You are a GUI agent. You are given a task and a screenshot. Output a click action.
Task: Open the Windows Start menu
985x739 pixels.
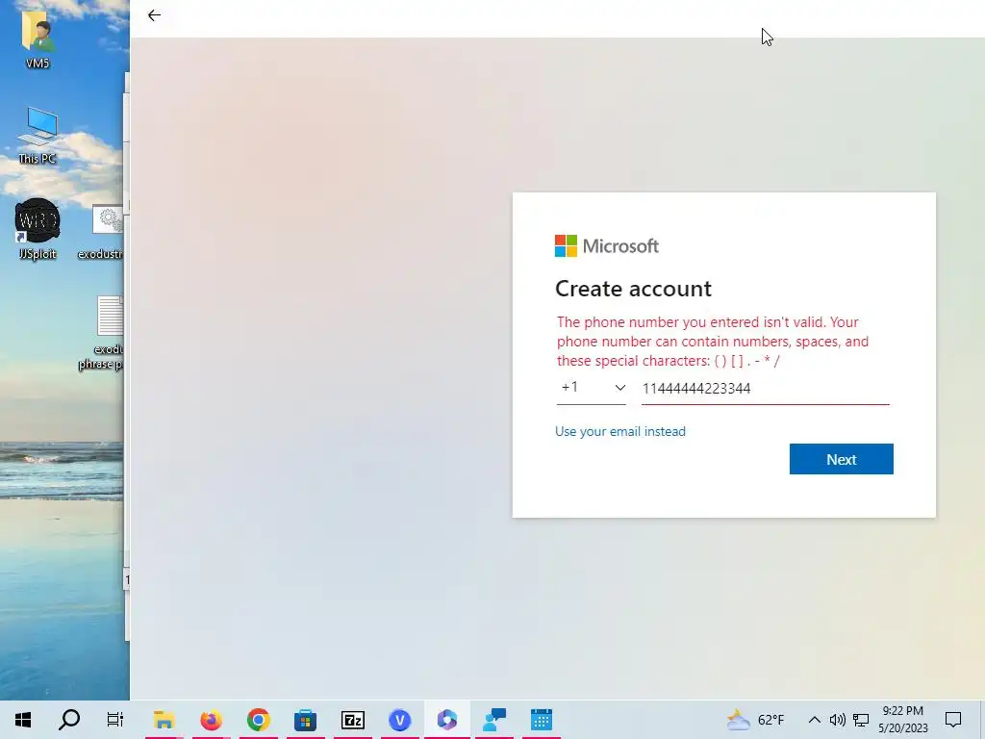23,720
